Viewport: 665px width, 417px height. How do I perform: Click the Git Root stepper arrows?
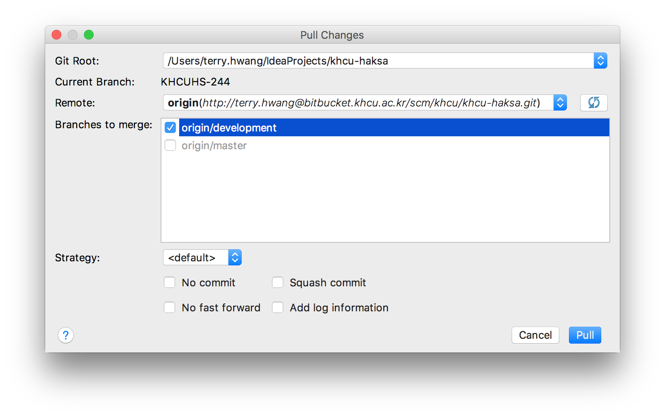601,60
